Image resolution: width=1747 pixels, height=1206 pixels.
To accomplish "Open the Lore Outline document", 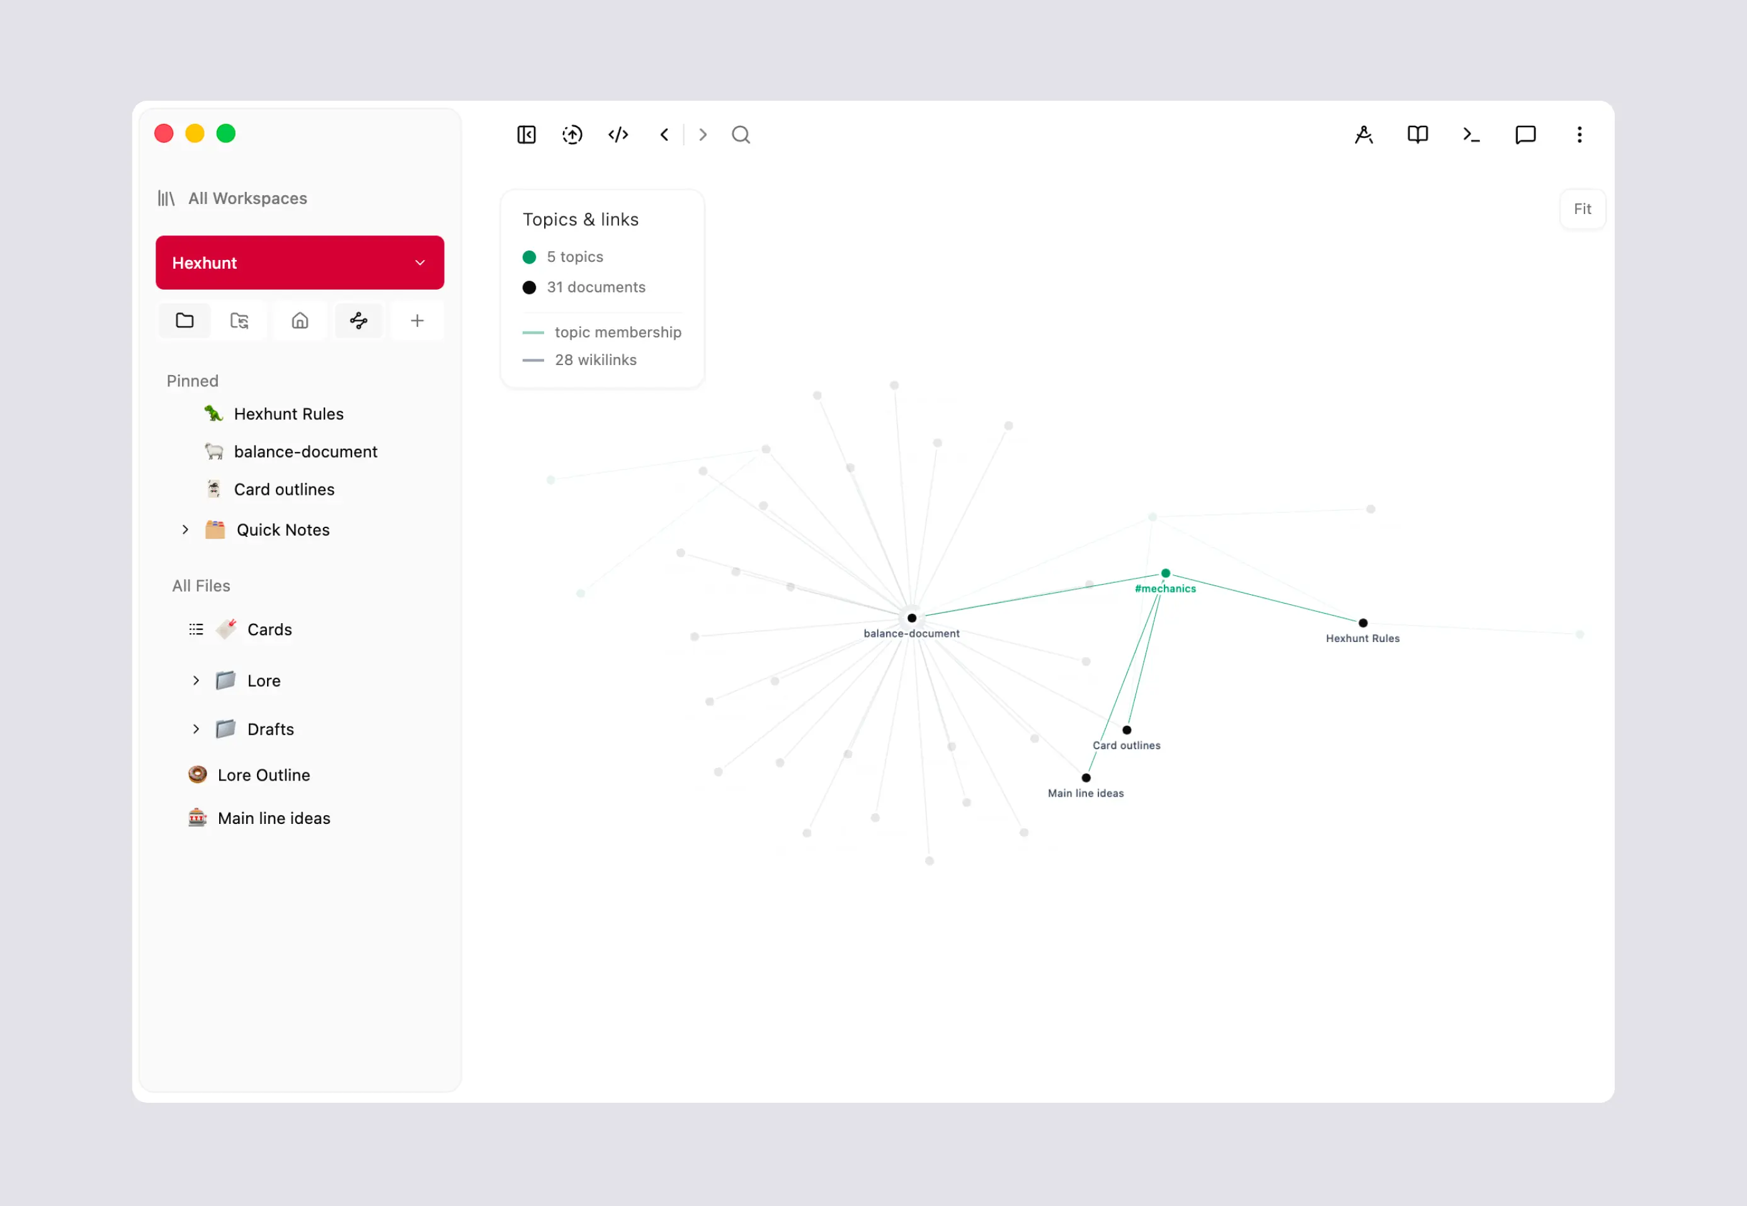I will 264,775.
